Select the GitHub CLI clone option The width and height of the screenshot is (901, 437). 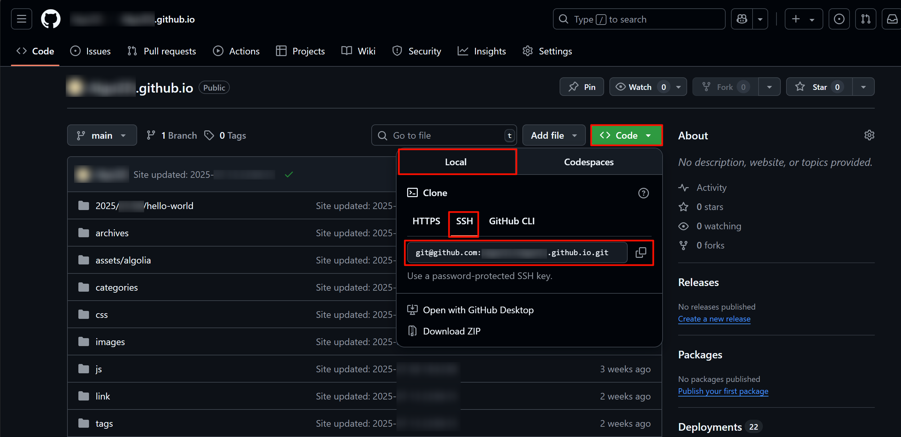[x=511, y=221]
